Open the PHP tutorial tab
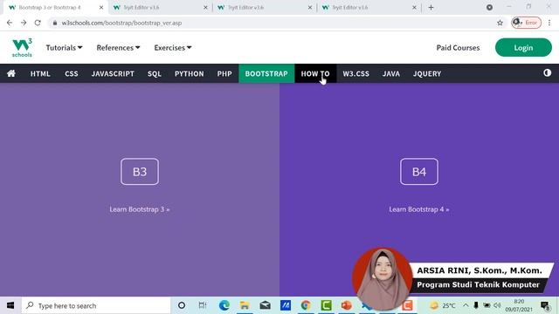This screenshot has width=559, height=314. coord(224,73)
